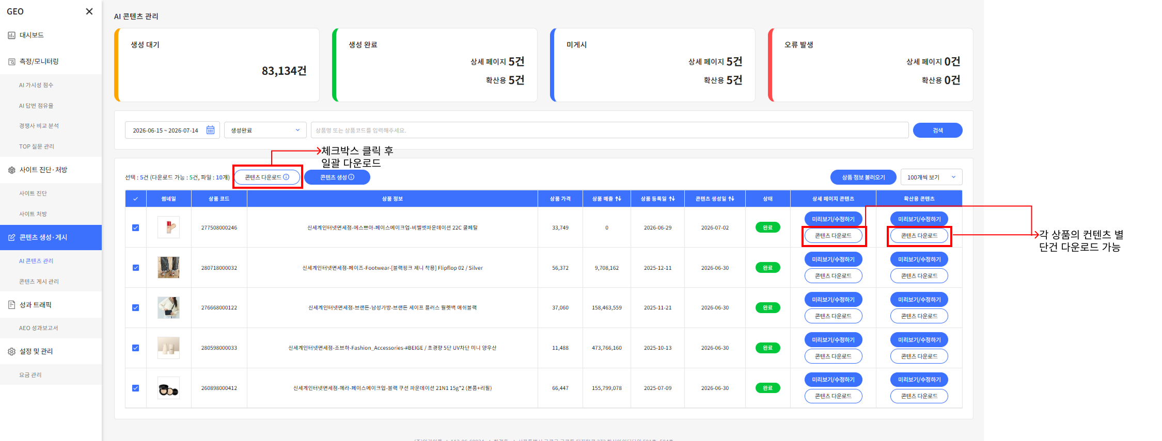Viewport: 1162px width, 441px height.
Task: Select AI 콘텐츠 관리 submenu item
Action: tap(36, 261)
